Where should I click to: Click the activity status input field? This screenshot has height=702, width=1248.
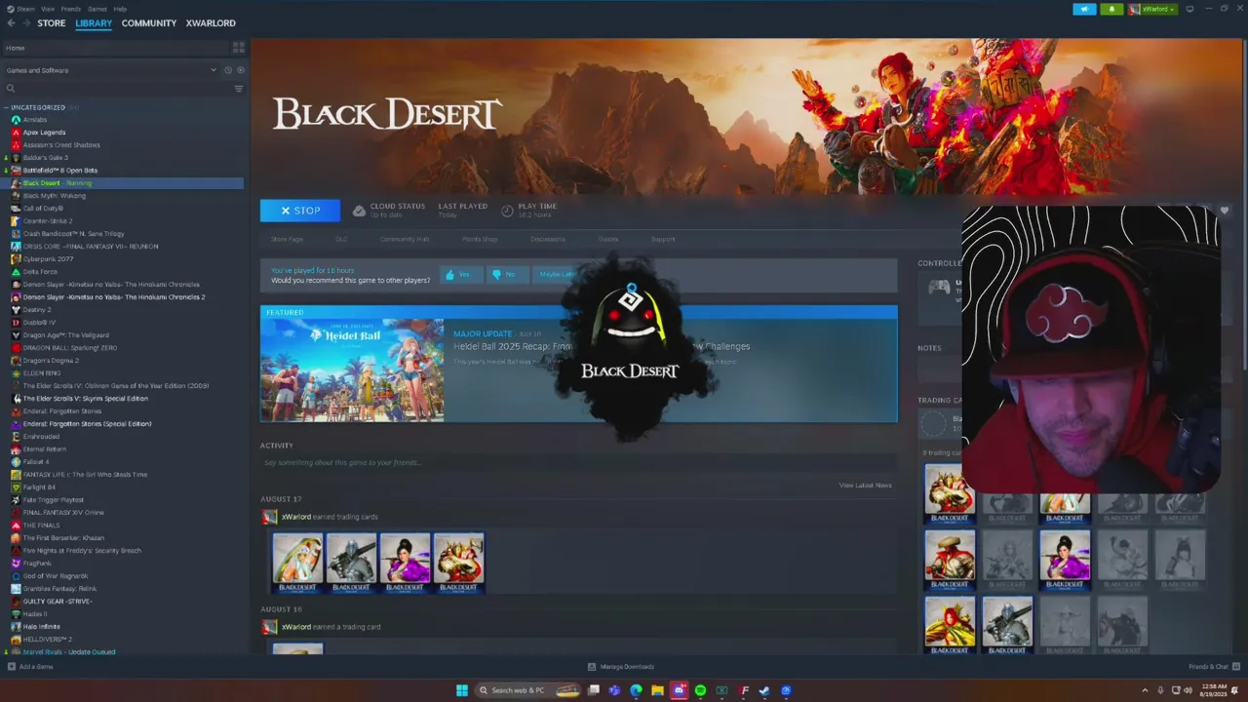coord(578,463)
